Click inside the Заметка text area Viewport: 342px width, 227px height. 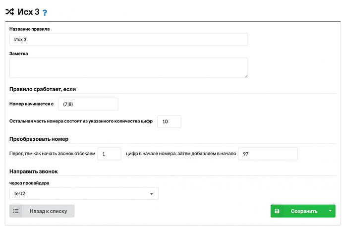pos(128,67)
